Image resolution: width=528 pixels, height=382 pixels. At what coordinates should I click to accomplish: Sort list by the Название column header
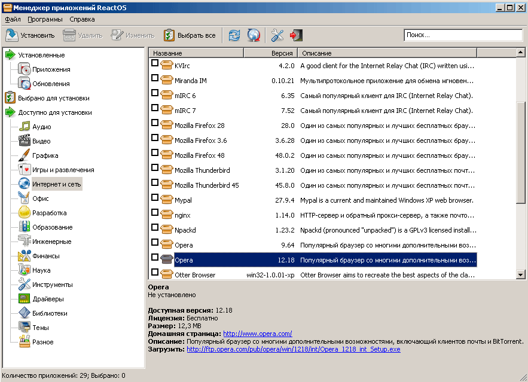click(196, 53)
